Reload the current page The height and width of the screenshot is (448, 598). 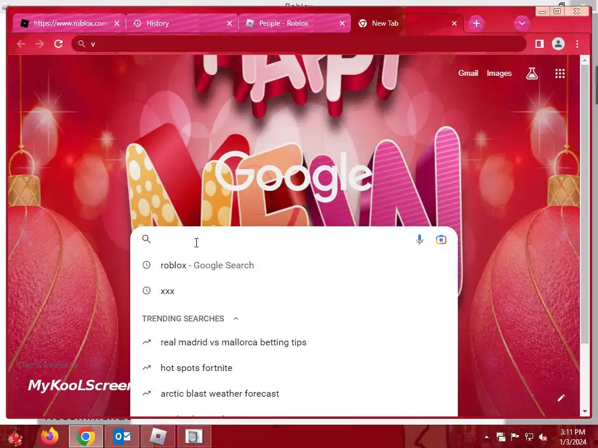pos(58,44)
